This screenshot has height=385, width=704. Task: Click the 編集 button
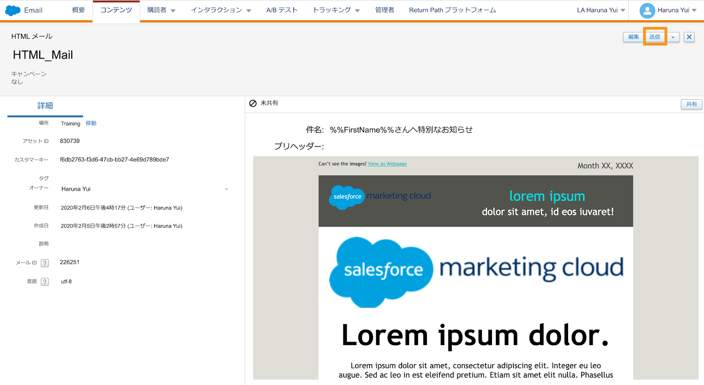click(x=633, y=37)
